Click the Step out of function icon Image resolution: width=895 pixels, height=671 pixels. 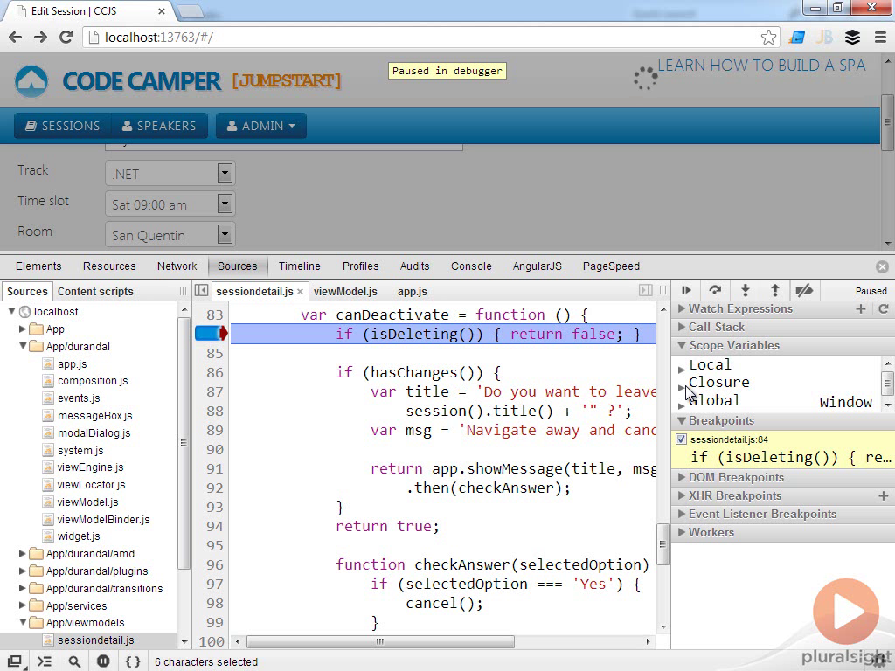[x=774, y=291]
